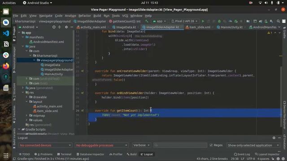Show applications grid icon

[6, 155]
